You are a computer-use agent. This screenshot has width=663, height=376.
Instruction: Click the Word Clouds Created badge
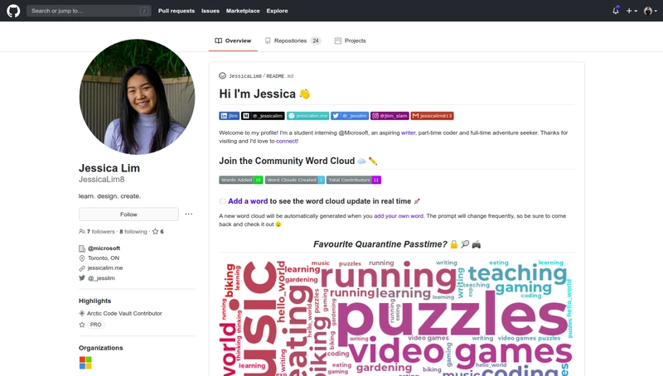[295, 180]
